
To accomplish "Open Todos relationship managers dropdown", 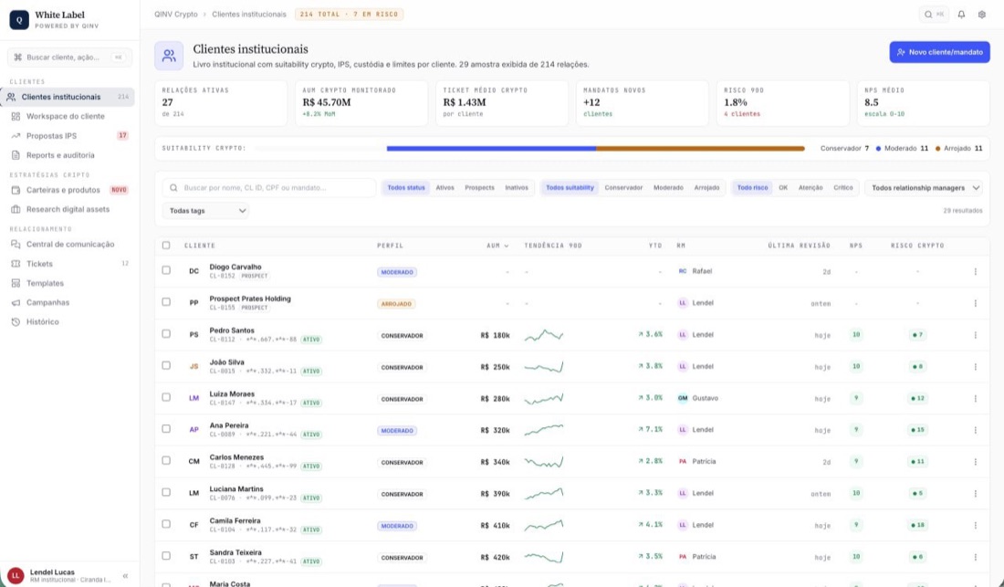I will (925, 187).
